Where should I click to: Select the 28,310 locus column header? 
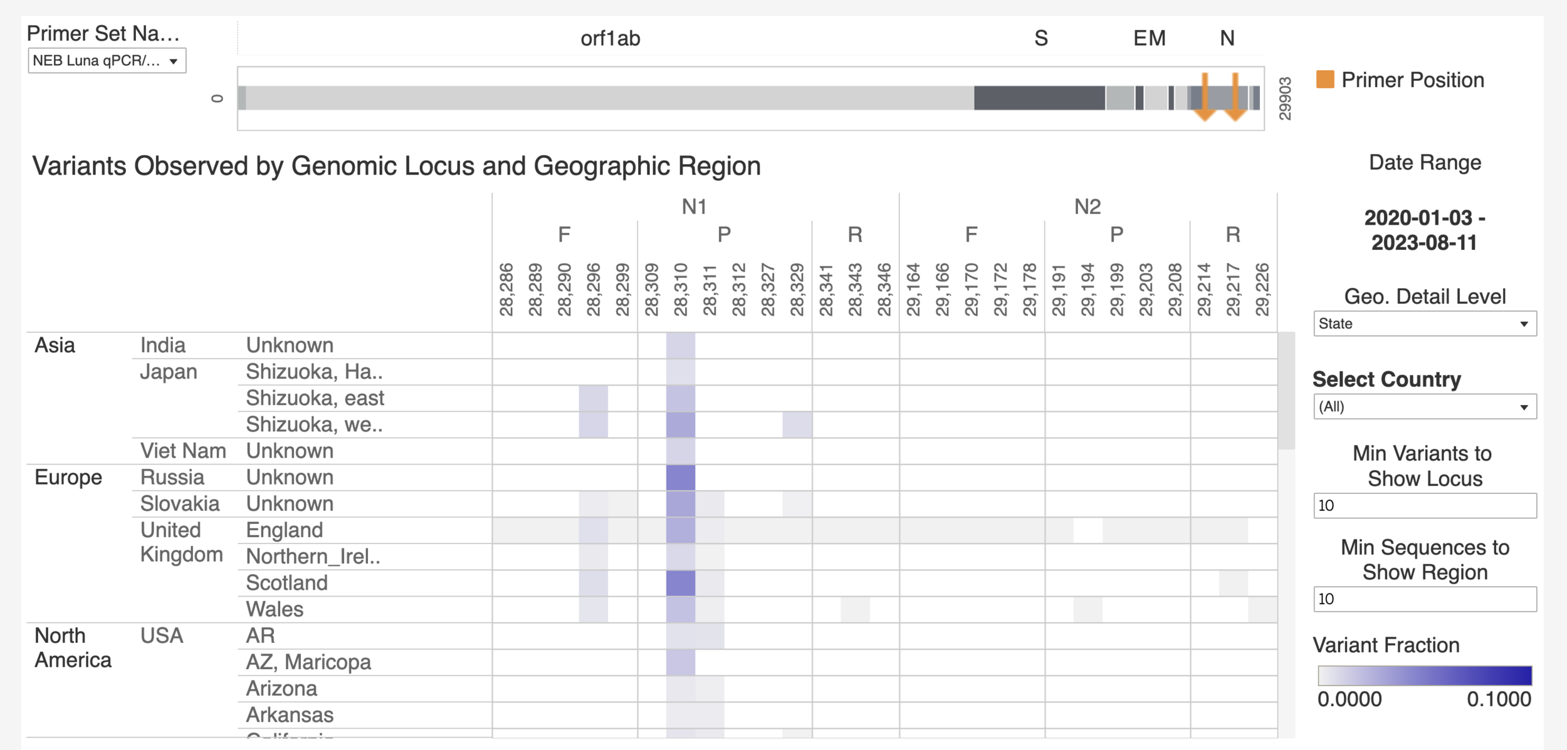681,289
